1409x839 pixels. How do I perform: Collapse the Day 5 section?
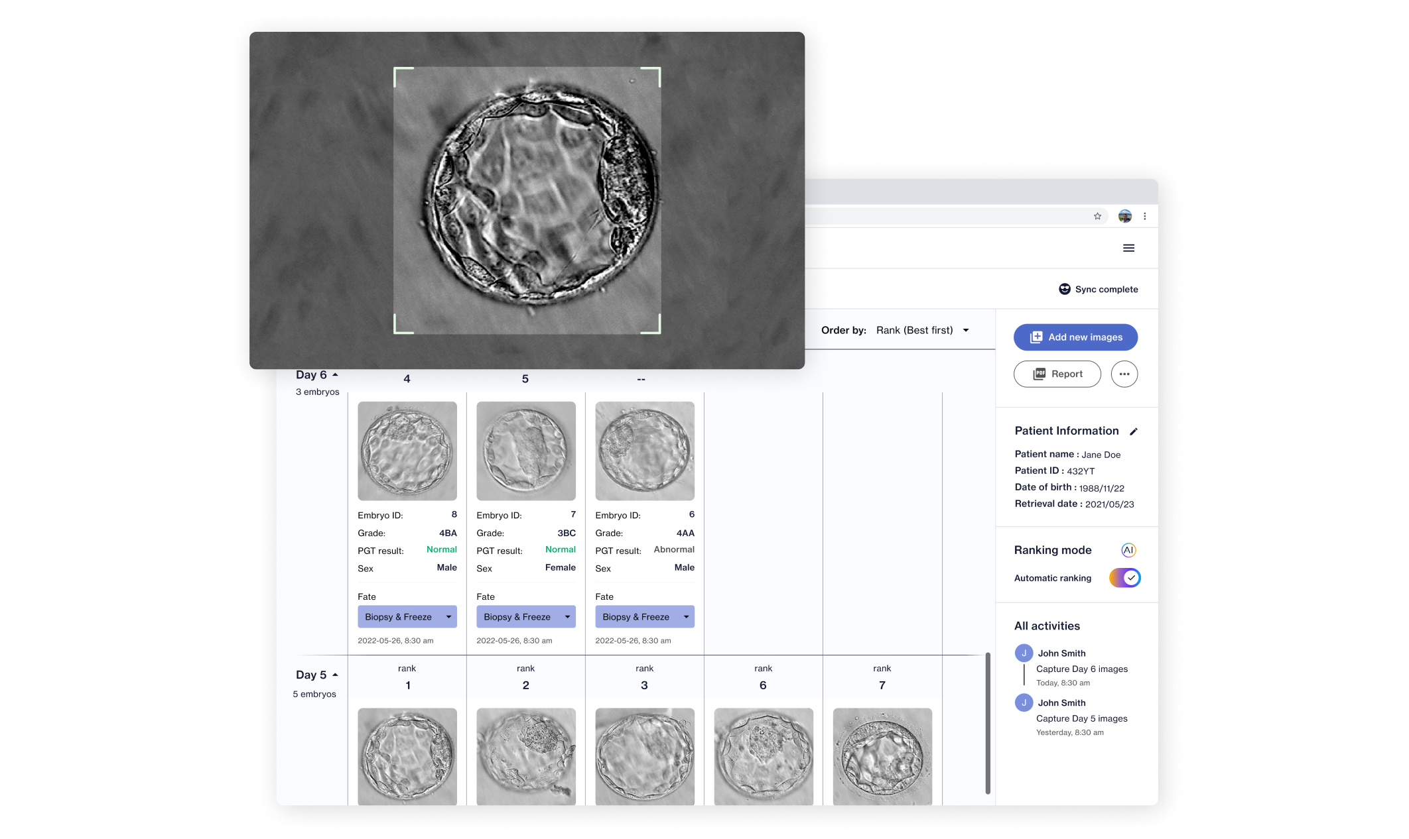coord(335,675)
